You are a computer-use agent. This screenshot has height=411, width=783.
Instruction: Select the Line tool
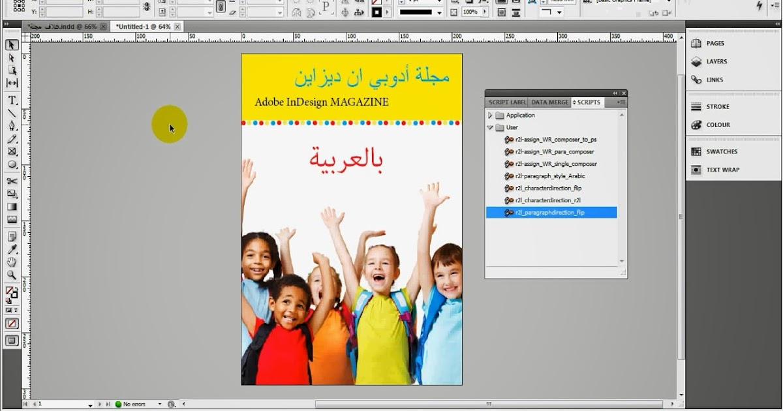(x=12, y=113)
